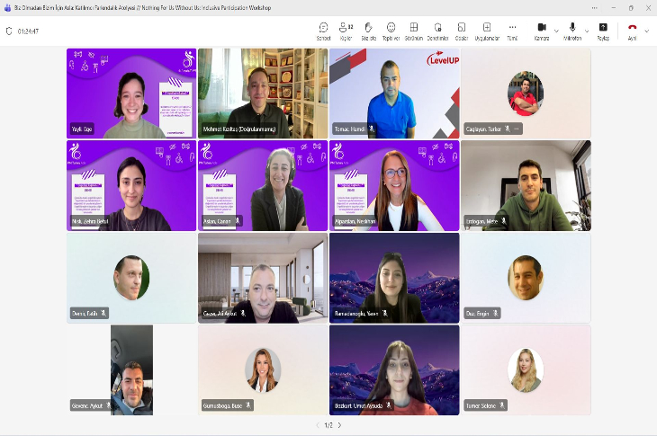Show the Kişiler participants list
657x436 pixels.
point(346,31)
